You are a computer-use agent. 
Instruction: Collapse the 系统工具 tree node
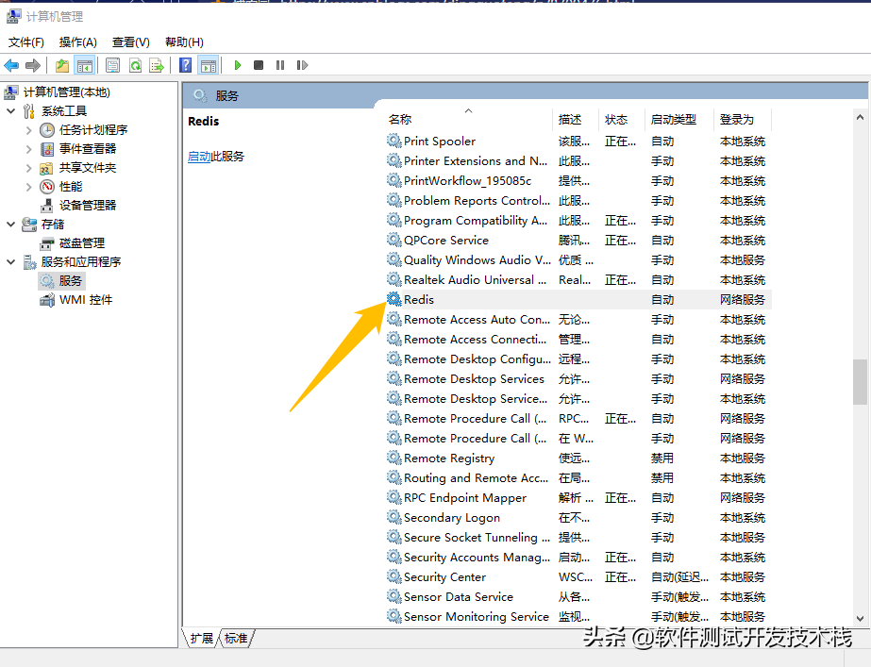click(10, 111)
